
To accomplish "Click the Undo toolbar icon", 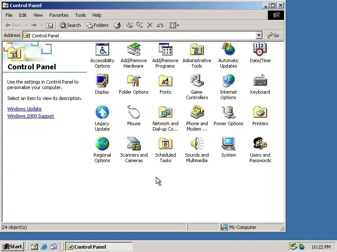I will [x=160, y=26].
